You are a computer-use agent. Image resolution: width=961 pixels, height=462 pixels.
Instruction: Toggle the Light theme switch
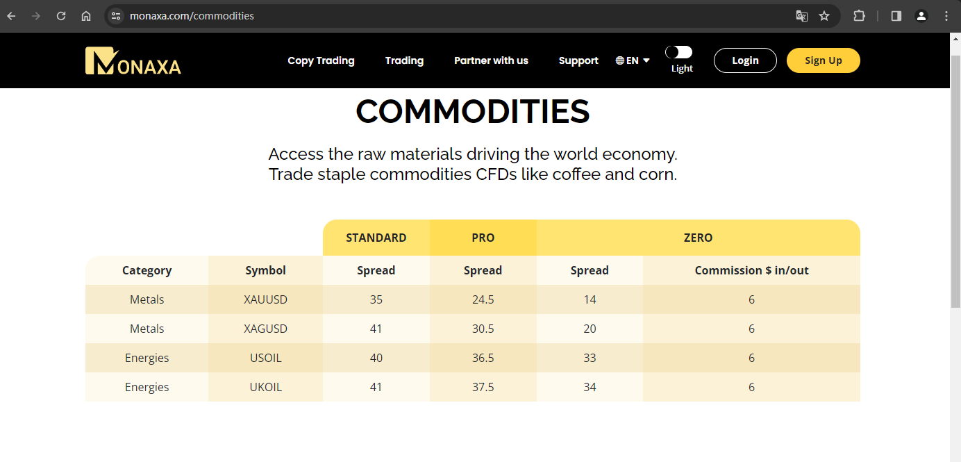678,52
